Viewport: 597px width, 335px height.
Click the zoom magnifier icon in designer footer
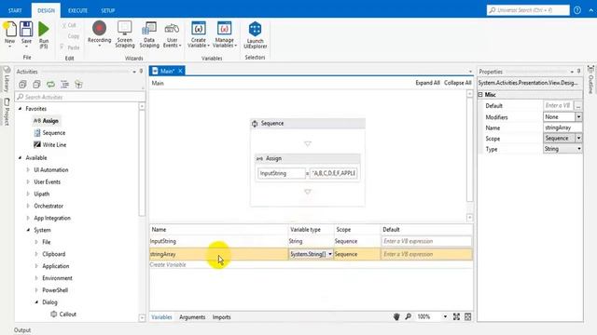tap(408, 316)
